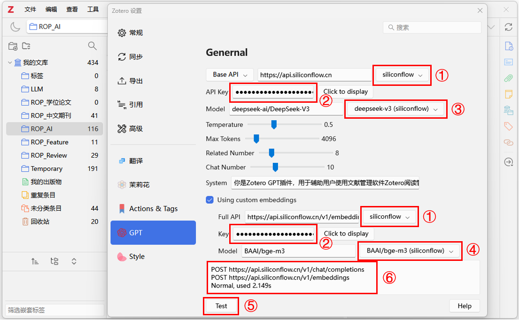Open the attachments paperclip icon
The image size is (519, 320).
pos(508,78)
